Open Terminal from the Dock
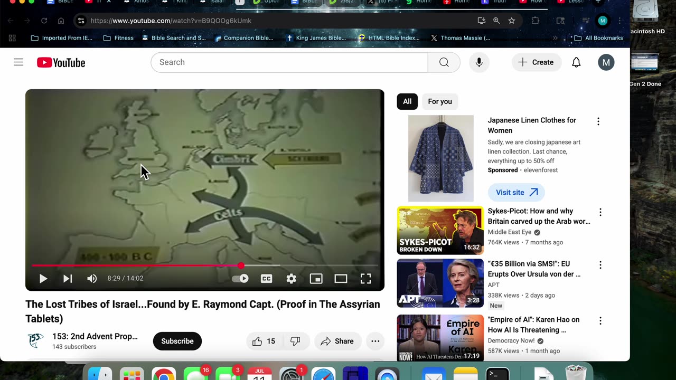Viewport: 676px width, 380px height. [497, 374]
